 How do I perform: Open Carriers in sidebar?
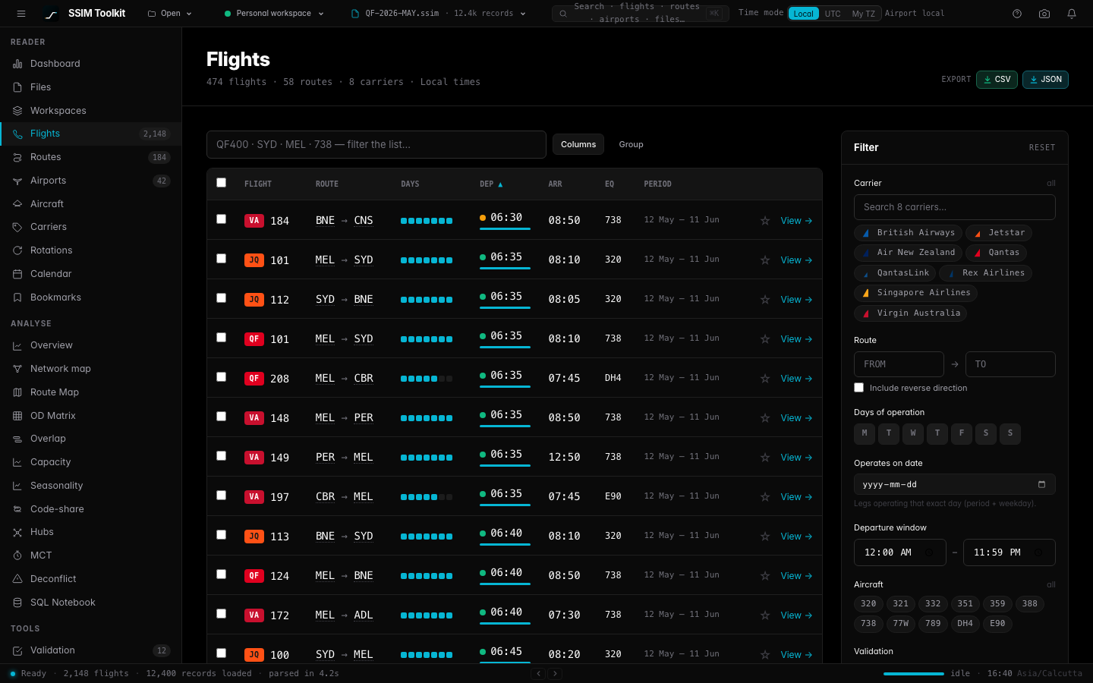[90, 227]
